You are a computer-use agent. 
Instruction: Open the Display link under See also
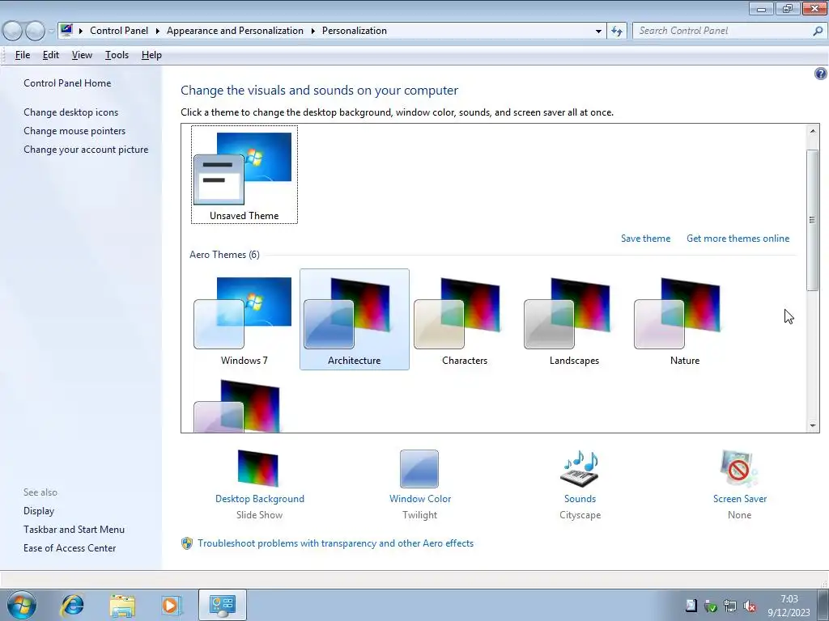pos(39,511)
